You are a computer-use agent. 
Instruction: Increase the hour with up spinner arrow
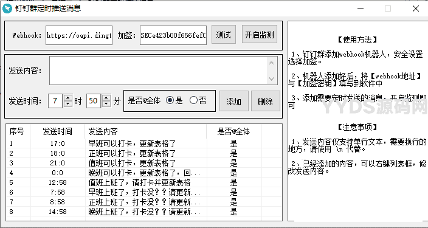(68, 97)
